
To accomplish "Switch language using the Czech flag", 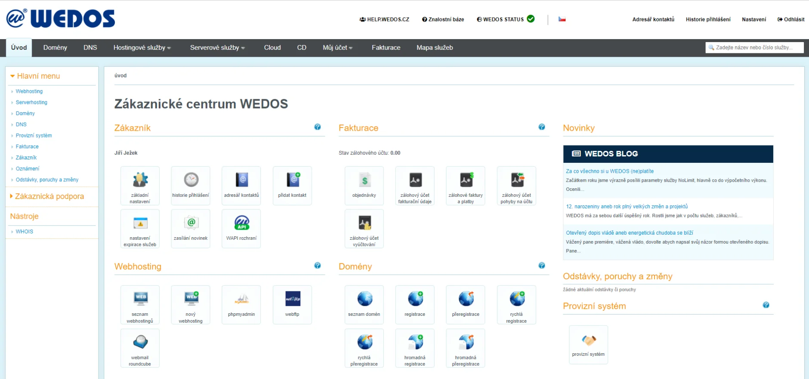I will (562, 19).
